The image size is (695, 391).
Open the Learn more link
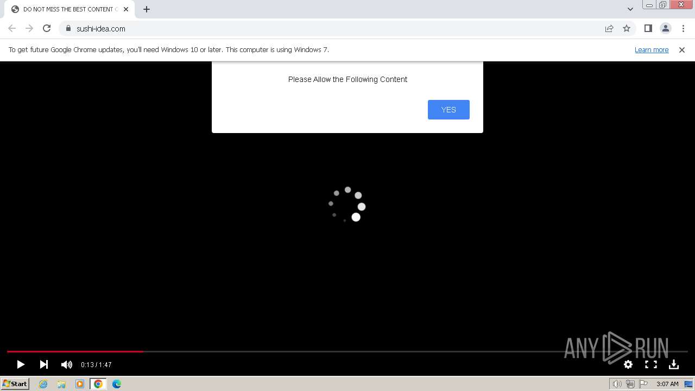pyautogui.click(x=652, y=49)
